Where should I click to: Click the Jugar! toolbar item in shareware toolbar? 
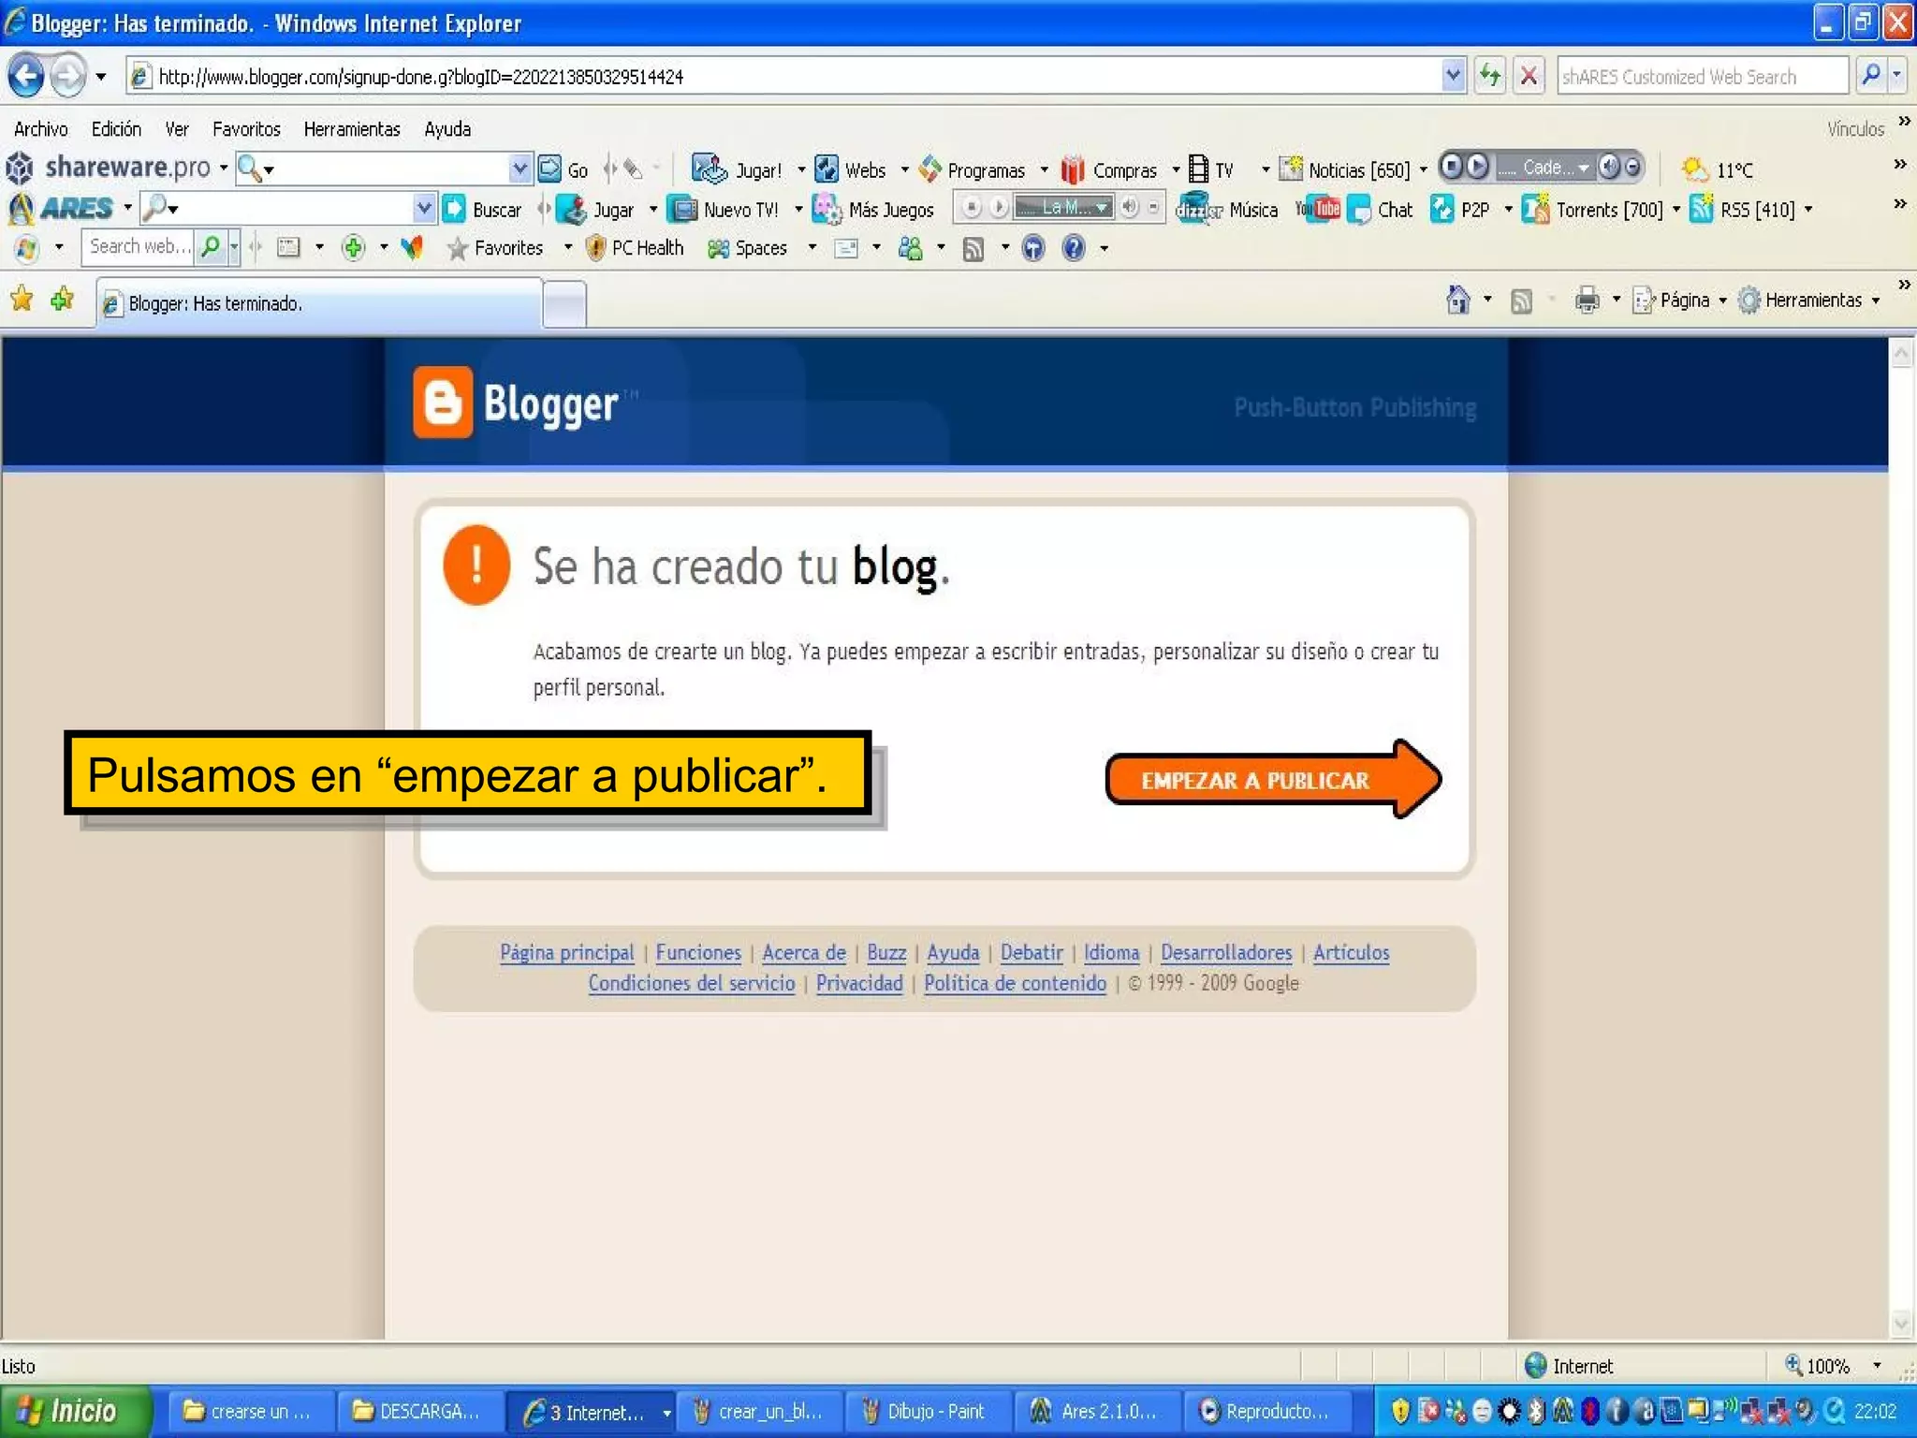(737, 169)
